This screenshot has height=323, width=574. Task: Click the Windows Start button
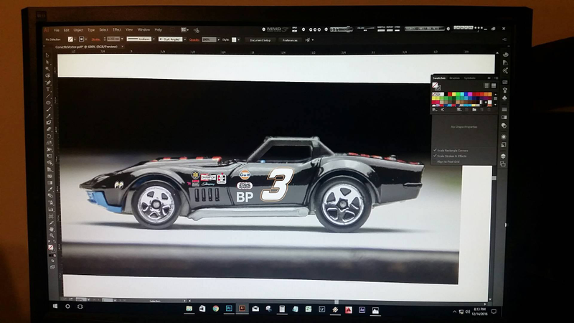[x=55, y=306]
